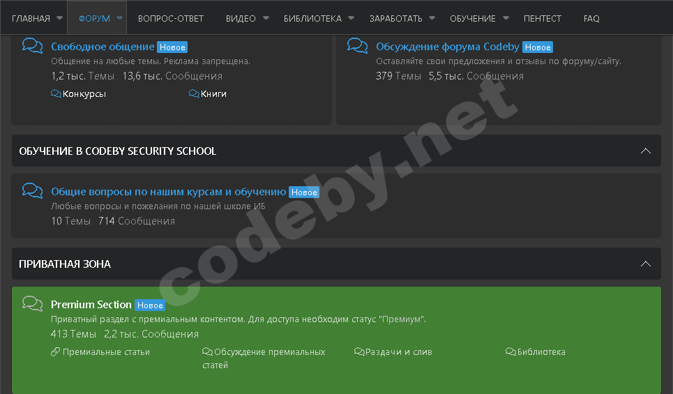673x394 pixels.
Task: Click the chat icon beside Свободное общение
Action: (33, 45)
